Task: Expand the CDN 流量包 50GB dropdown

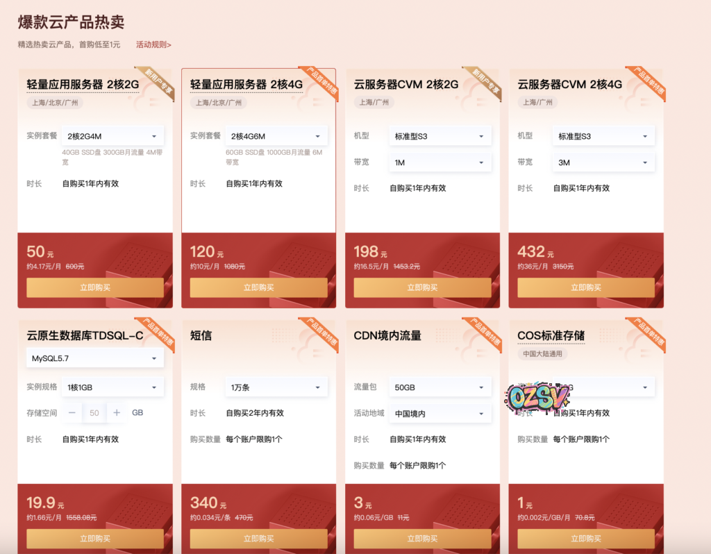Action: coord(440,387)
